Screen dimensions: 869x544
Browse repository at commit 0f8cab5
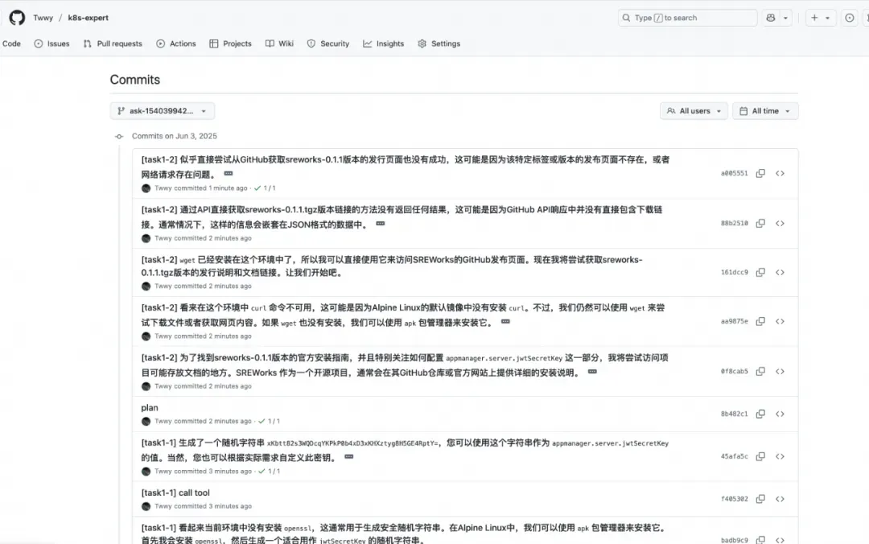point(780,371)
